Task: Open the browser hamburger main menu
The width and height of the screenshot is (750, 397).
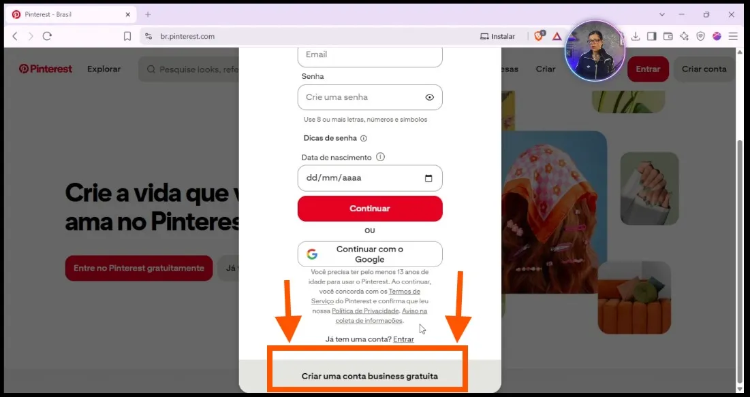Action: pos(733,36)
